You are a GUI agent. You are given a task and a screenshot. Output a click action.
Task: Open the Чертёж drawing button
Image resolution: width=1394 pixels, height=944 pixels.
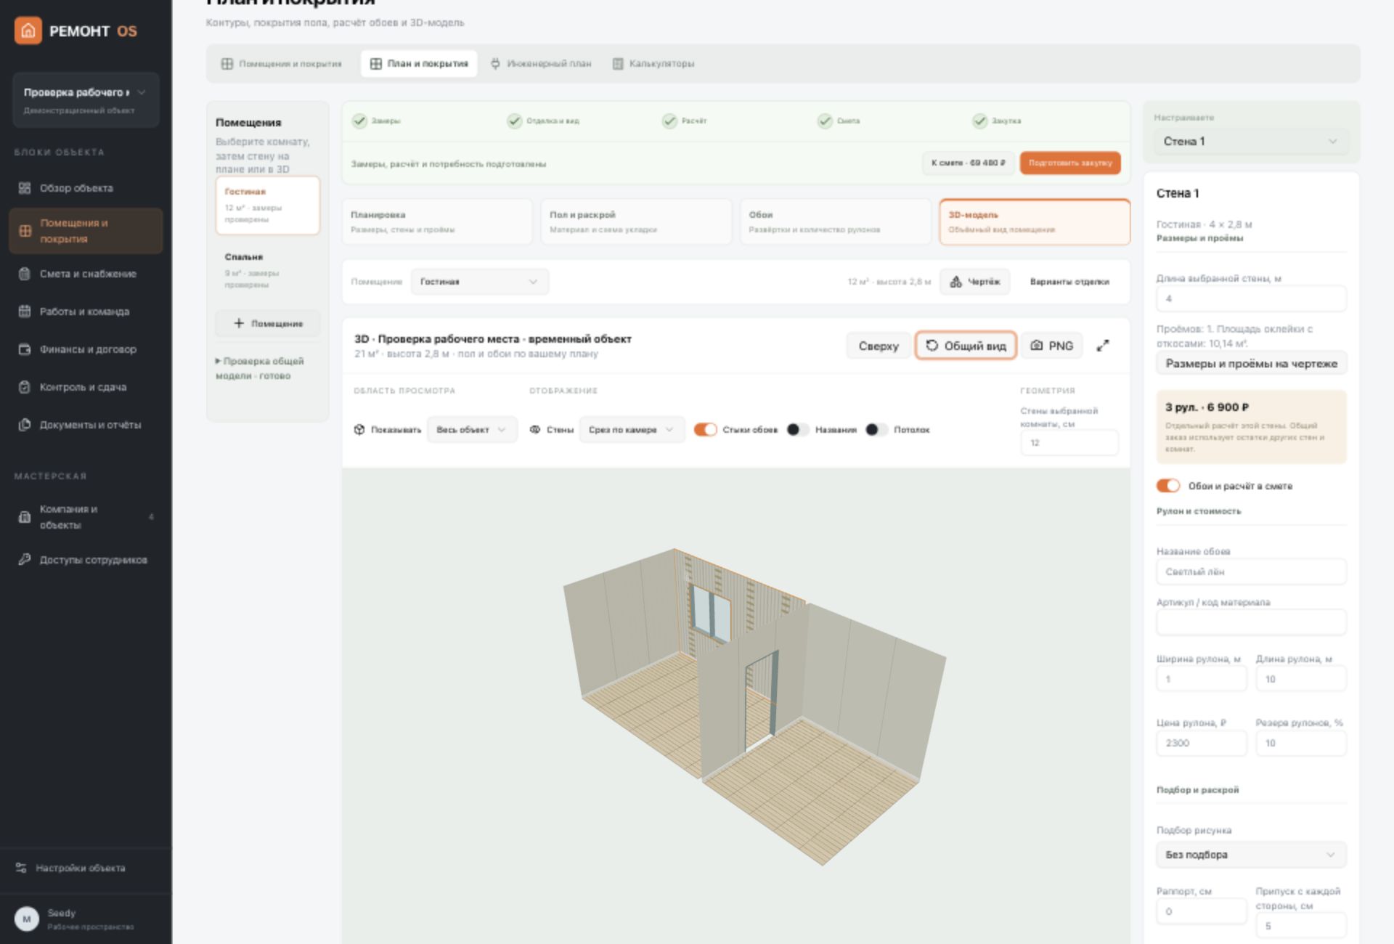pos(975,282)
